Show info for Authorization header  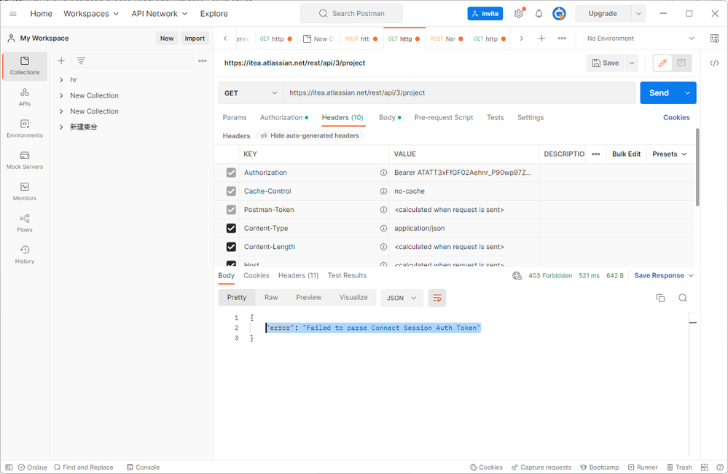point(383,173)
